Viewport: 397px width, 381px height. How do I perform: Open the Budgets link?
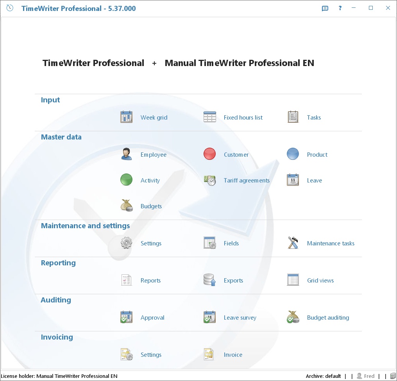pos(151,206)
